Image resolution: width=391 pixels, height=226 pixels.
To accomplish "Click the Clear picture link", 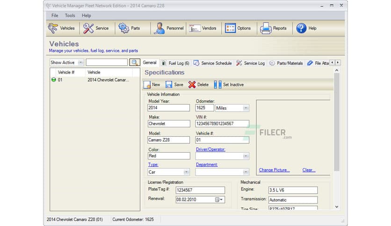I will 309,170.
